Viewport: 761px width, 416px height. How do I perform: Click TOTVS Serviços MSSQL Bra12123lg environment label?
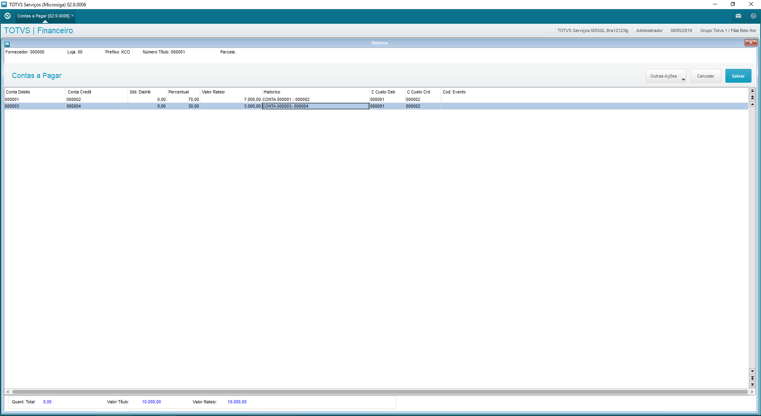(x=593, y=30)
